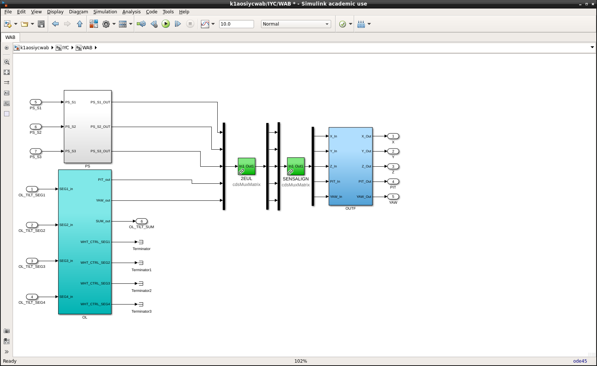Toggle the Hide/Show Model Browser icon

7,48
